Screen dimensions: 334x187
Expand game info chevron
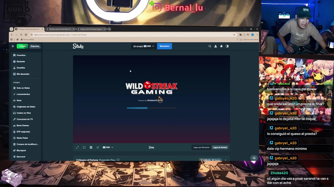[x=225, y=160]
